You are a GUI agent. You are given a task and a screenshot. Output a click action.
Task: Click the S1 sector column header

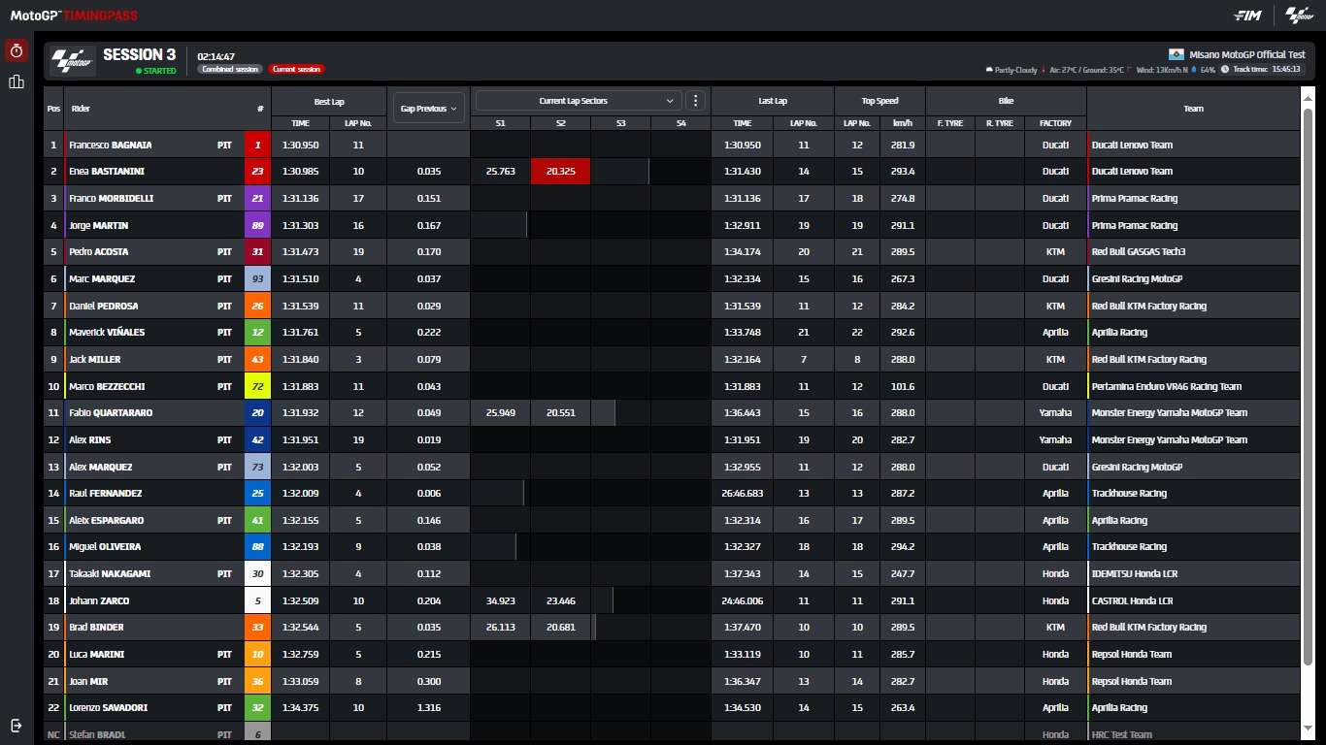500,123
